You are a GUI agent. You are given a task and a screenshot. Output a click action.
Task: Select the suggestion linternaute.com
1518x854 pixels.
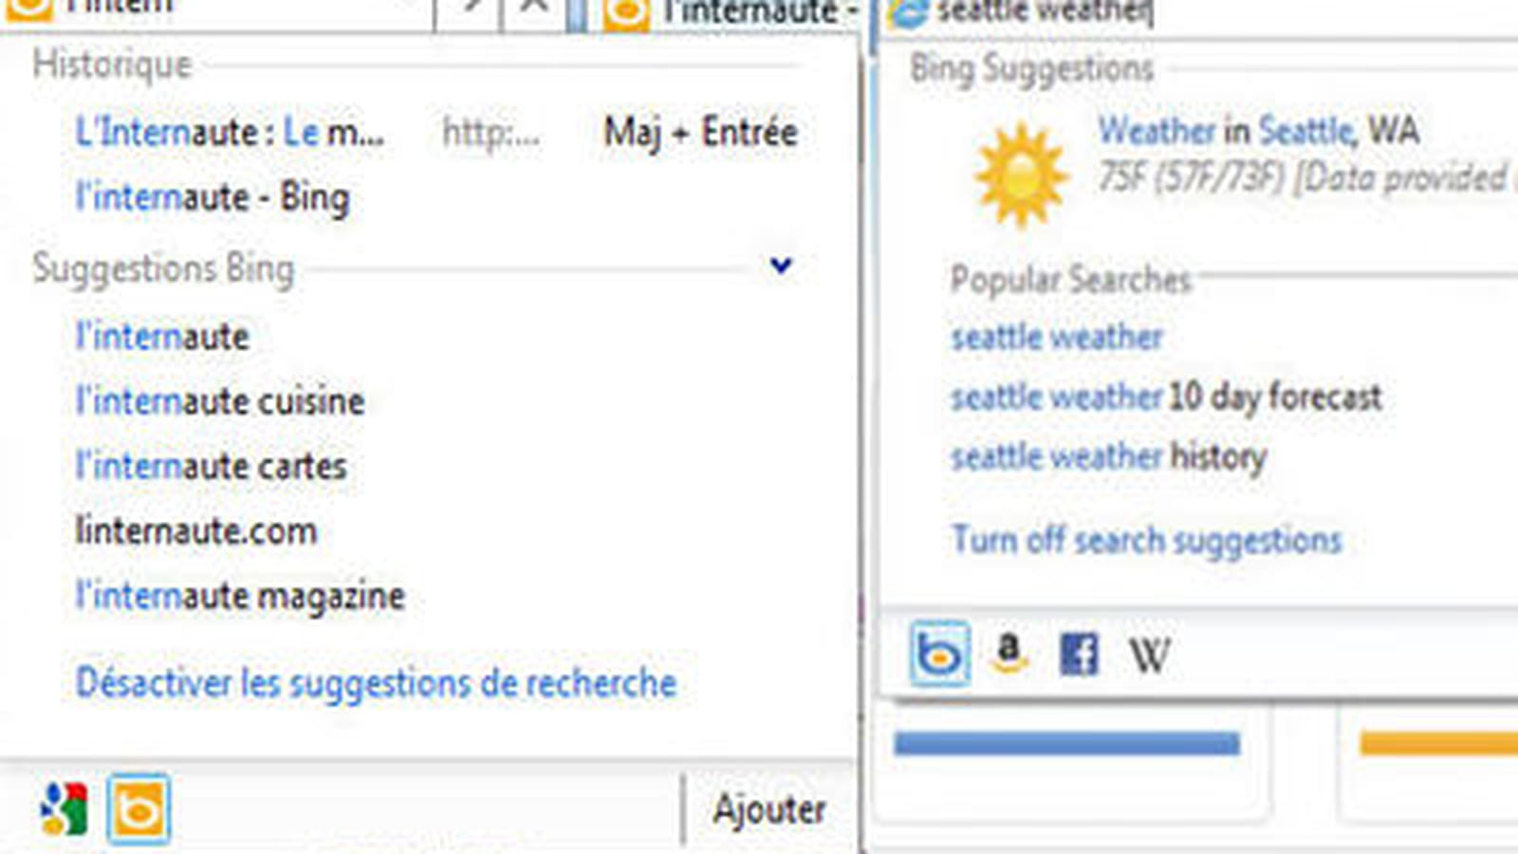(x=195, y=530)
